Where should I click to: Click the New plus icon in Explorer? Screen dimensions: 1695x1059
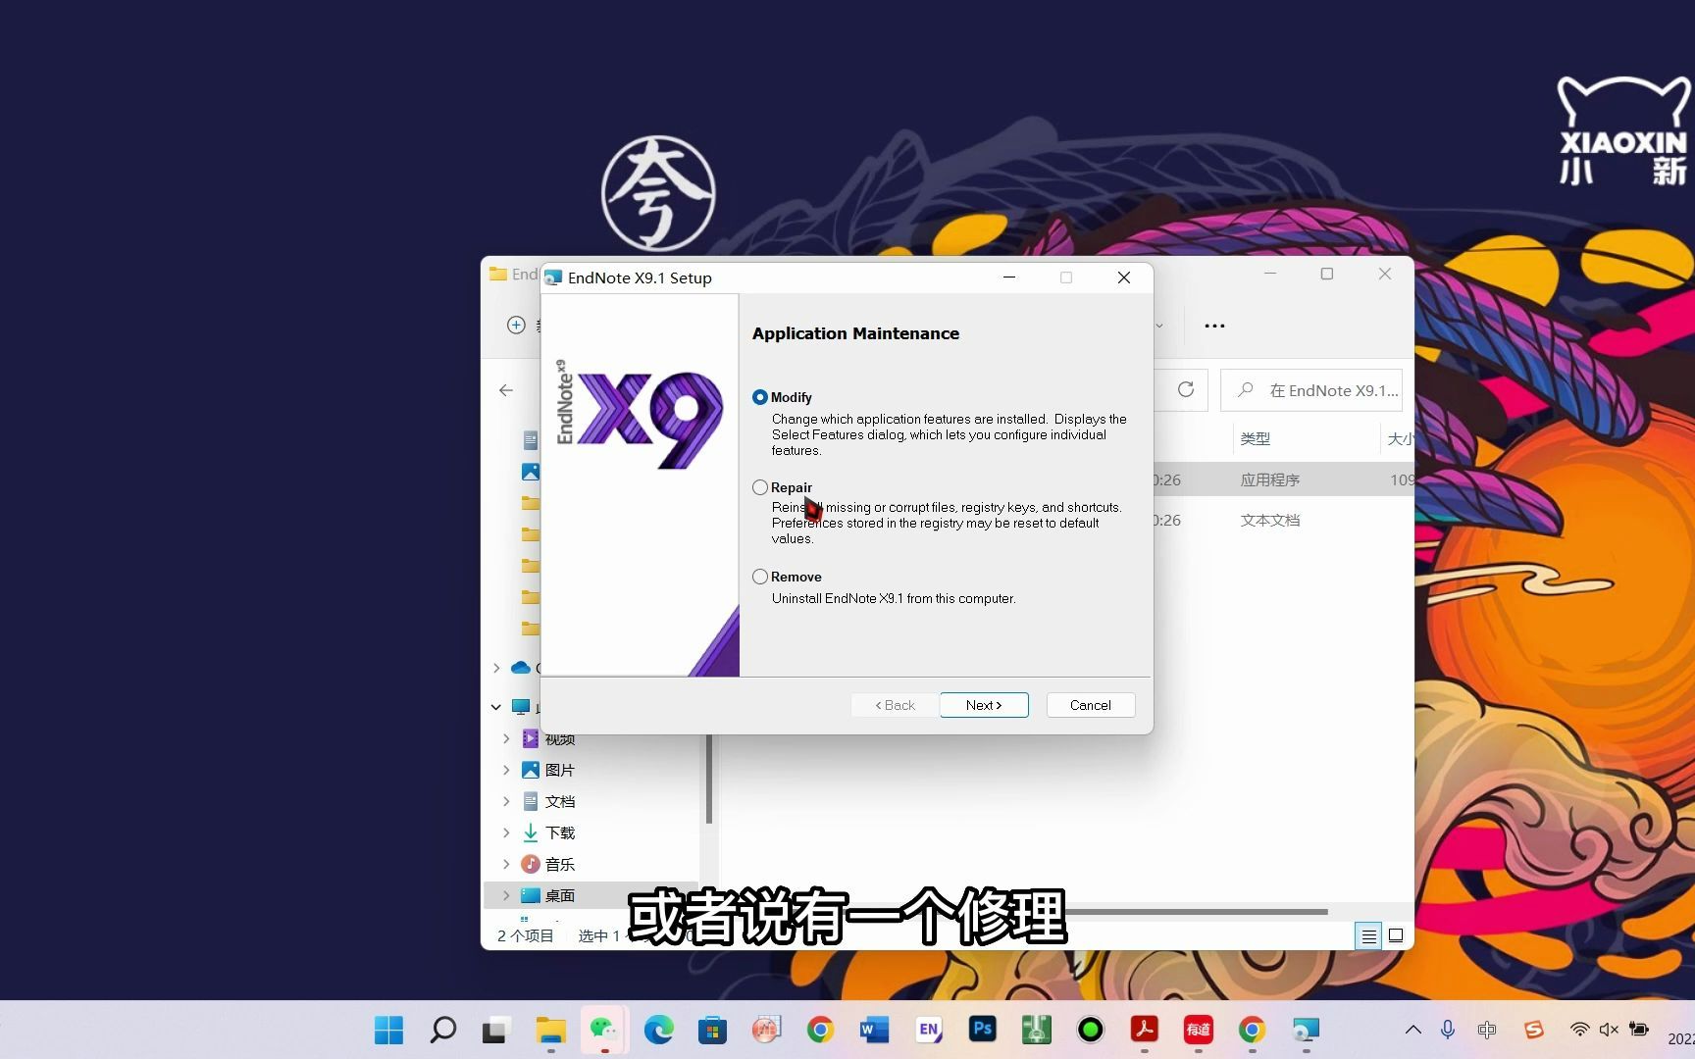[516, 325]
